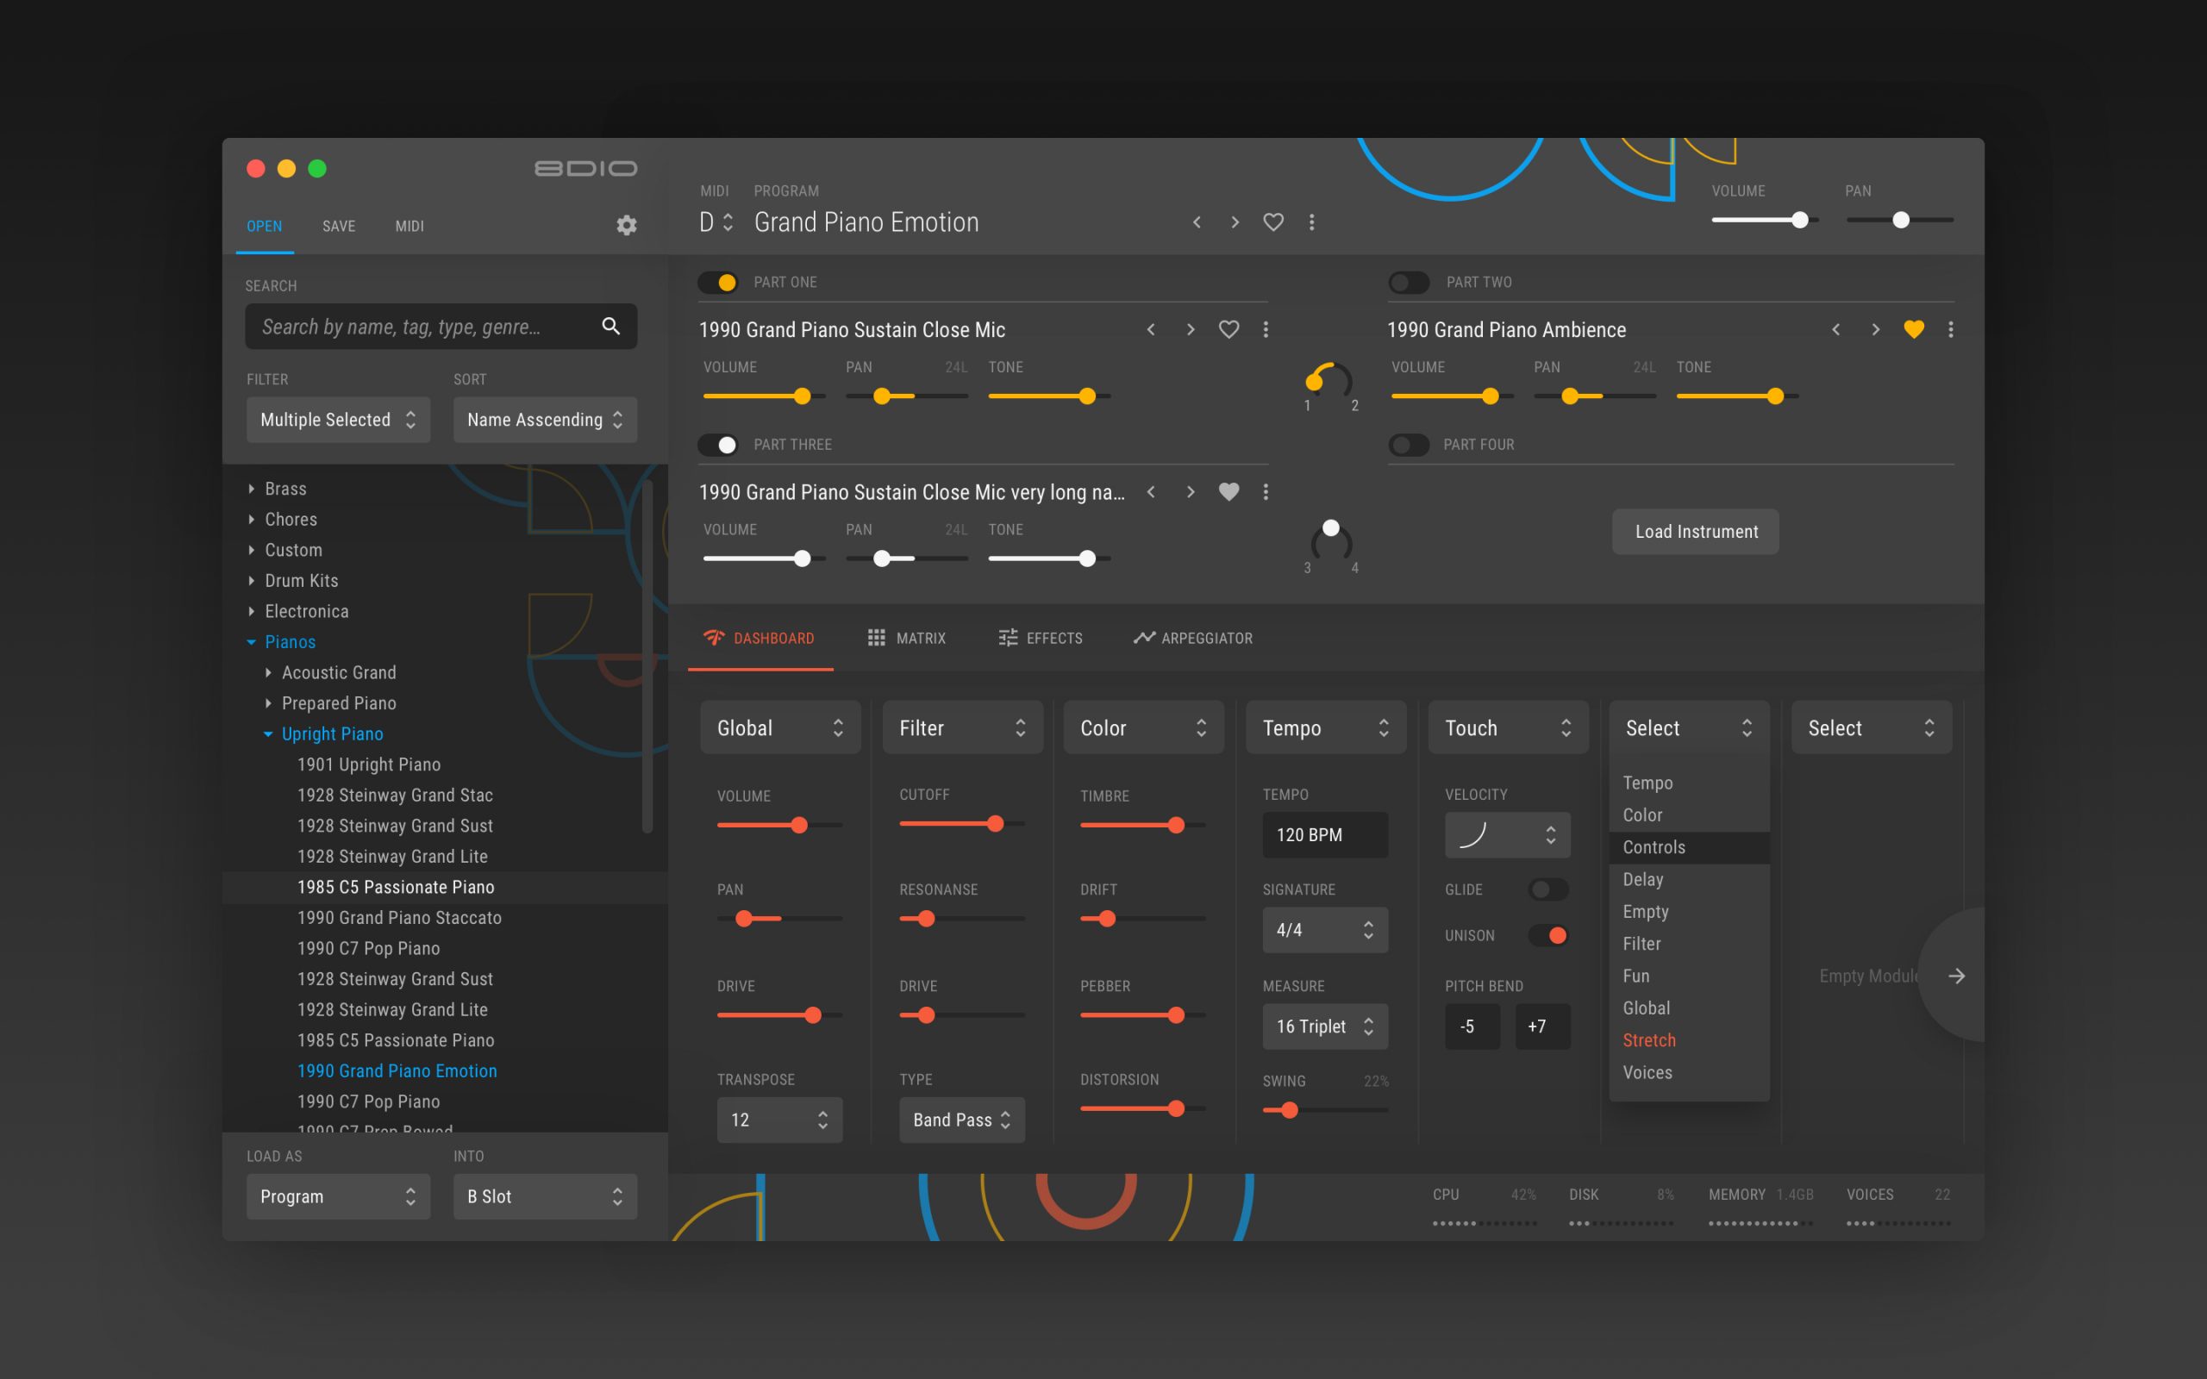The image size is (2207, 1379).
Task: Toggle Part One switch
Action: 718,283
